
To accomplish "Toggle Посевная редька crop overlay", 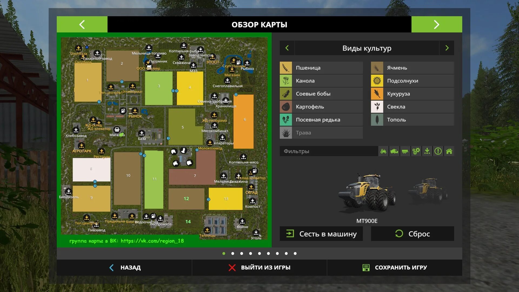I will pos(321,120).
